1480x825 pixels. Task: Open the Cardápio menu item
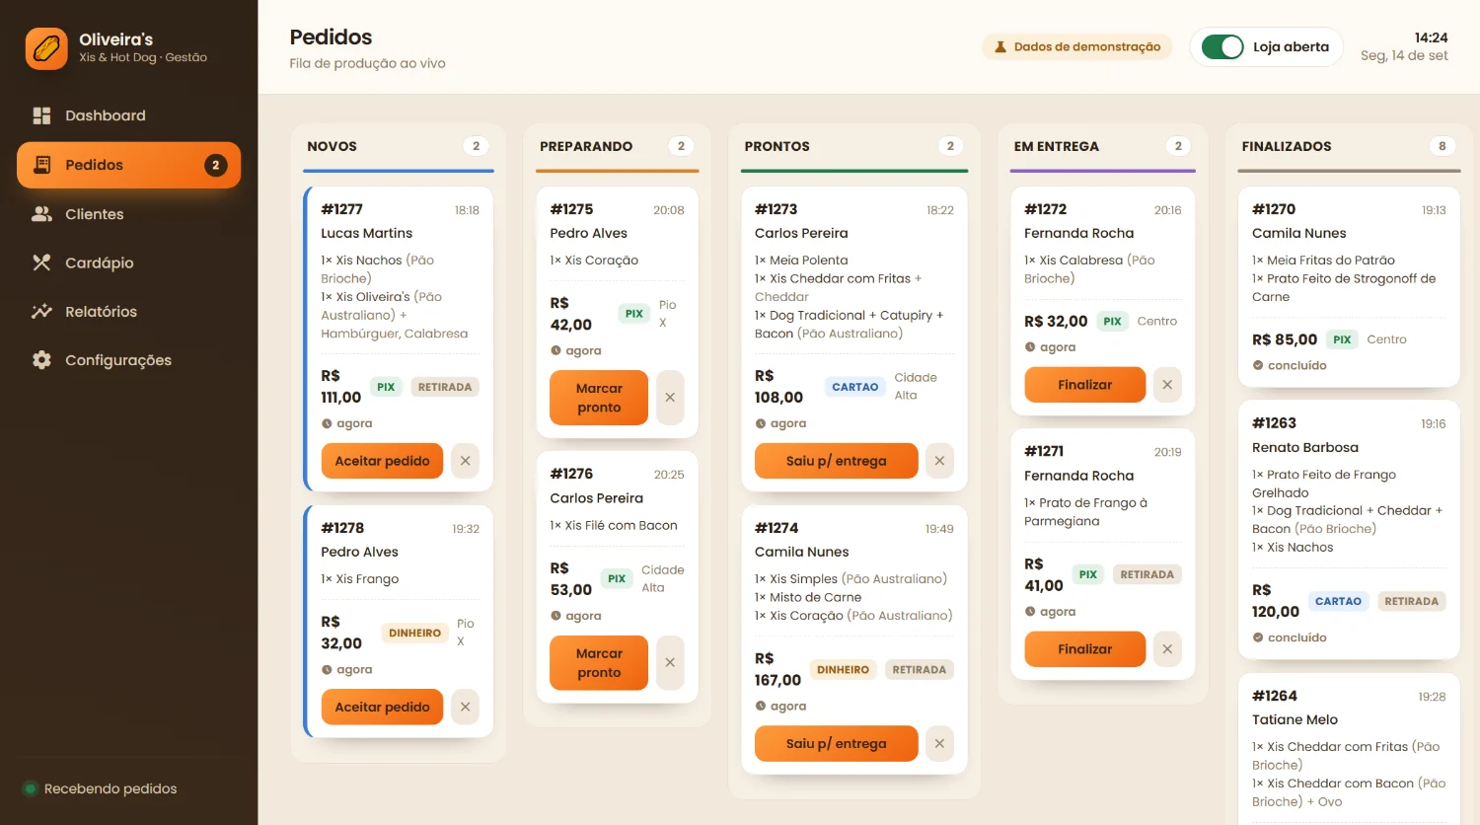click(x=129, y=262)
